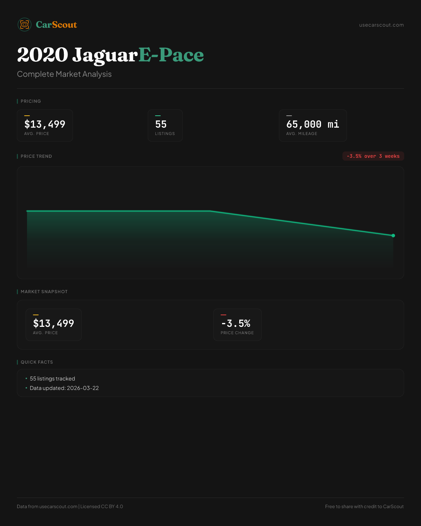
Task: Click the Pricing section heading
Action: click(31, 101)
